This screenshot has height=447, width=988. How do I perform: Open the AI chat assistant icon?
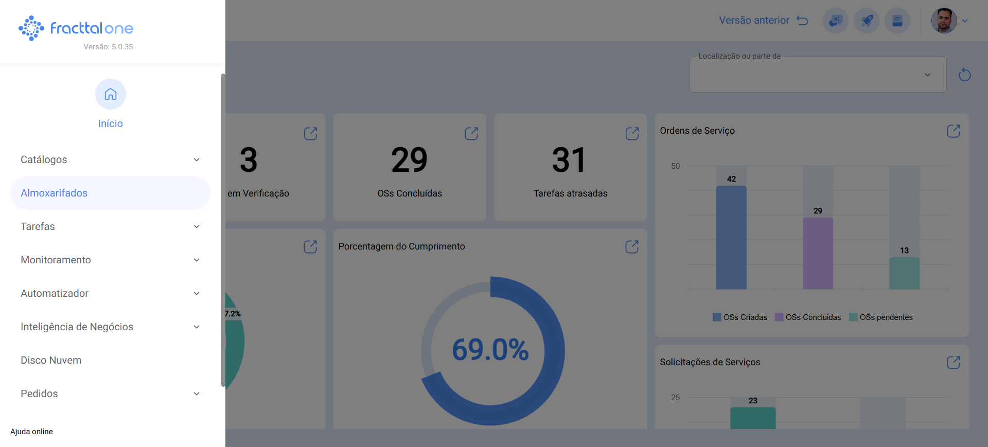point(835,21)
